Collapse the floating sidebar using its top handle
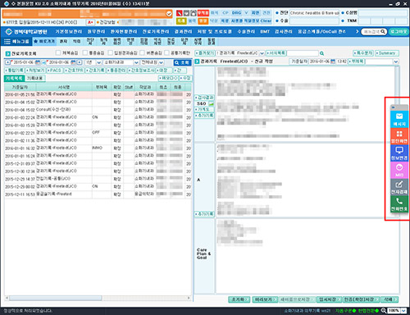The image size is (410, 315). [x=399, y=107]
